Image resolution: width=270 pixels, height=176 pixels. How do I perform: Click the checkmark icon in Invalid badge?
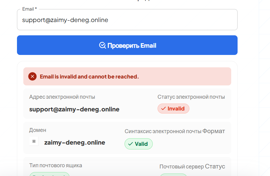(x=163, y=109)
